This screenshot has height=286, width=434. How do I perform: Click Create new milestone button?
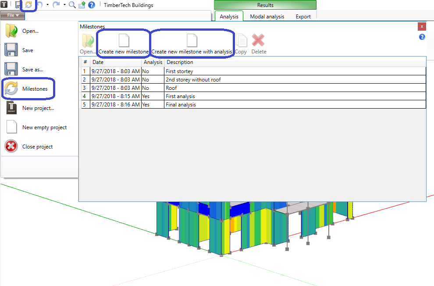[x=124, y=44]
